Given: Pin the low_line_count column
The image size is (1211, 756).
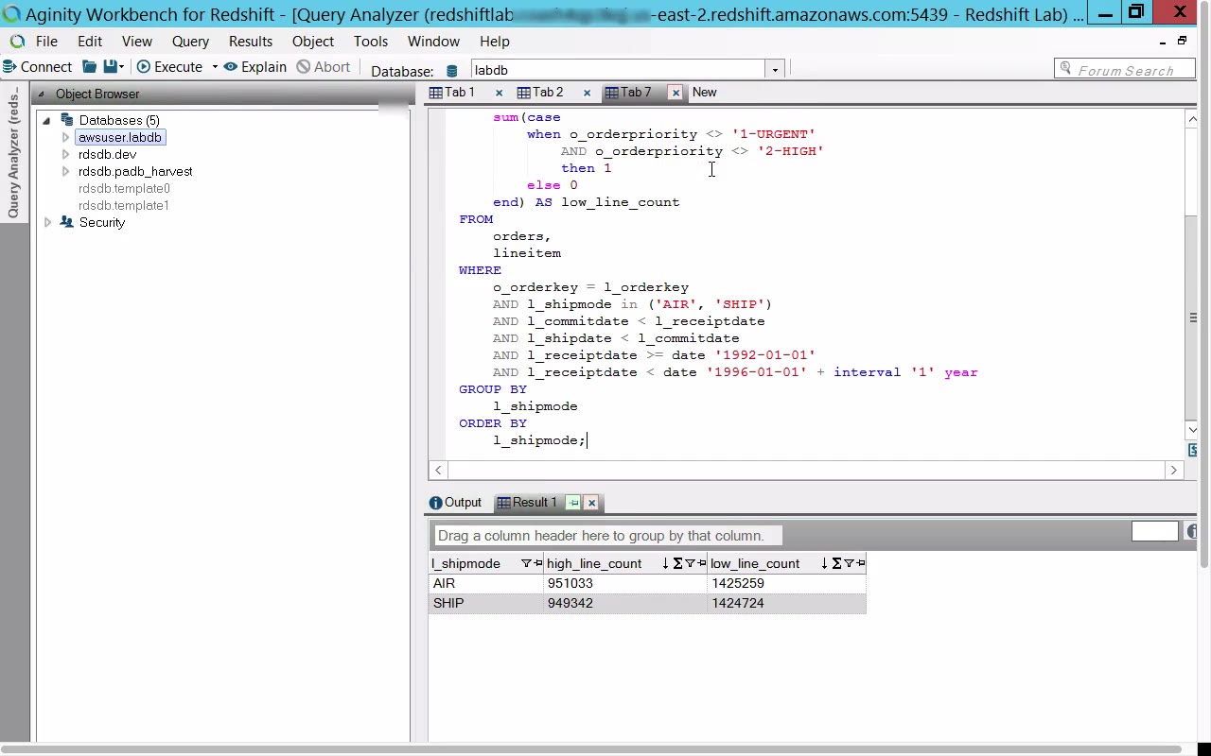Looking at the screenshot, I should click(860, 563).
